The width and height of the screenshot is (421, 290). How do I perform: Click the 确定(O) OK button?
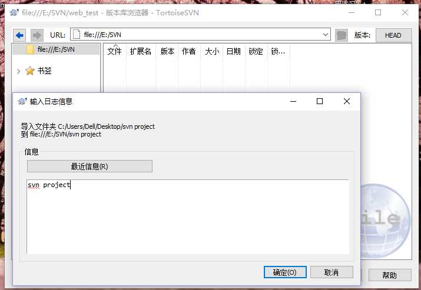coord(285,272)
